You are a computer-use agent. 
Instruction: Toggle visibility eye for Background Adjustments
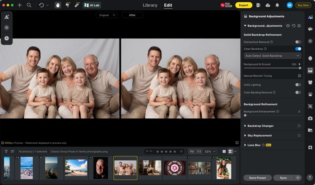(x=288, y=26)
